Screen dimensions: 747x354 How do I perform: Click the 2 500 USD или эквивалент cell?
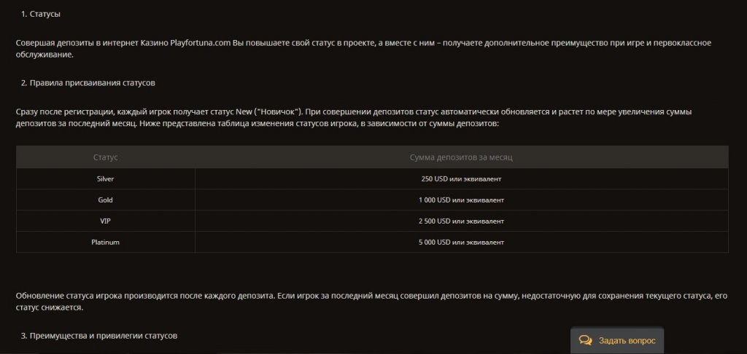461,221
